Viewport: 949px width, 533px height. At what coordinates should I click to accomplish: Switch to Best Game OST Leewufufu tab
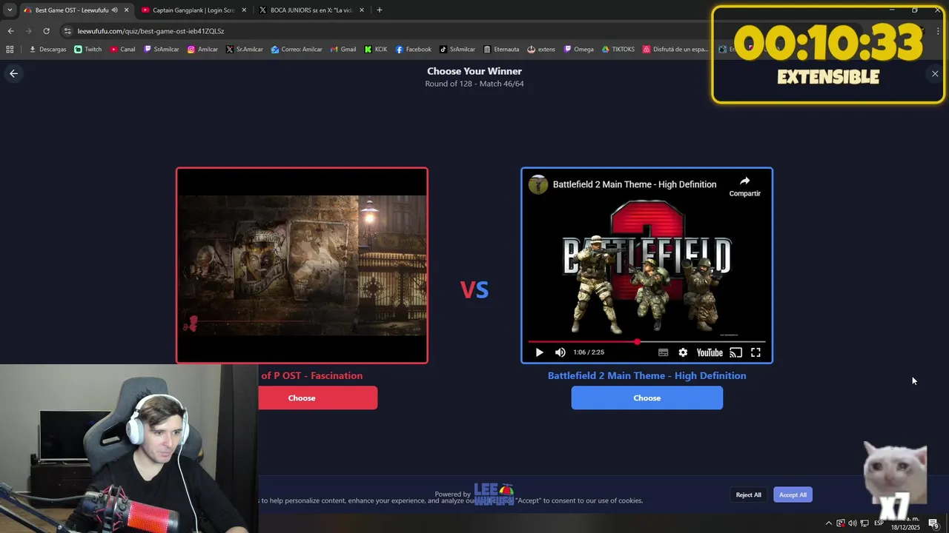tap(71, 10)
